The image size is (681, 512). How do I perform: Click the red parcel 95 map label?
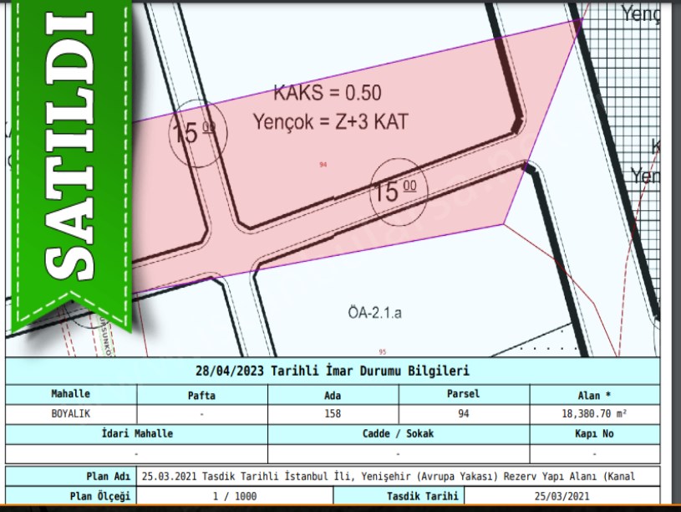point(382,351)
